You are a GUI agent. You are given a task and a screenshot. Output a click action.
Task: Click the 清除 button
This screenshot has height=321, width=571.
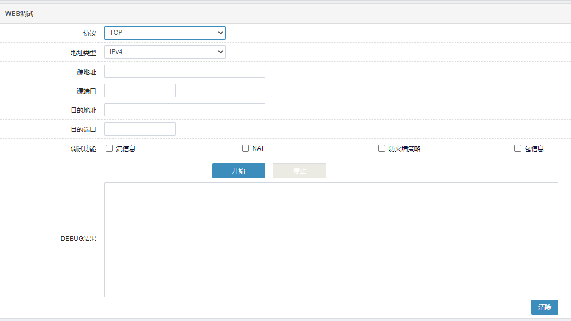point(544,307)
